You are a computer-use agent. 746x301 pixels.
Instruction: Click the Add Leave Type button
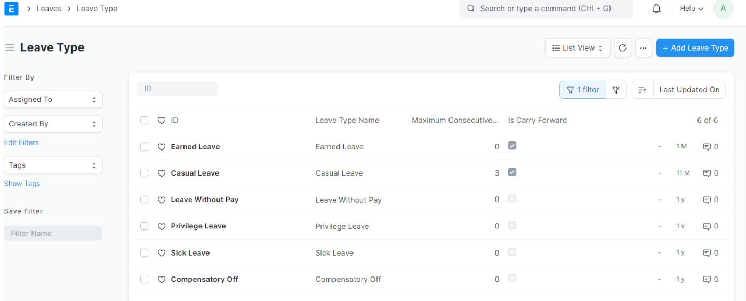click(x=695, y=47)
